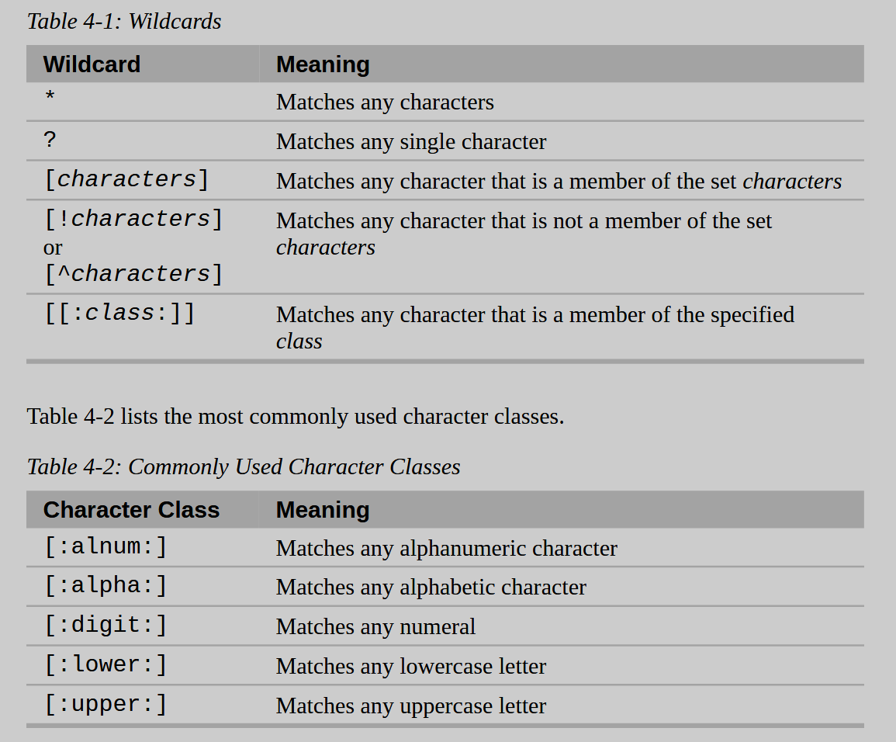This screenshot has height=742, width=896.
Task: Click the [!characters] wildcard entry
Action: (x=133, y=219)
